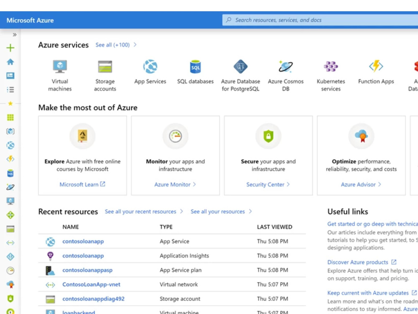This screenshot has height=314, width=418.
Task: Open Azure Monitor link
Action: tap(175, 185)
